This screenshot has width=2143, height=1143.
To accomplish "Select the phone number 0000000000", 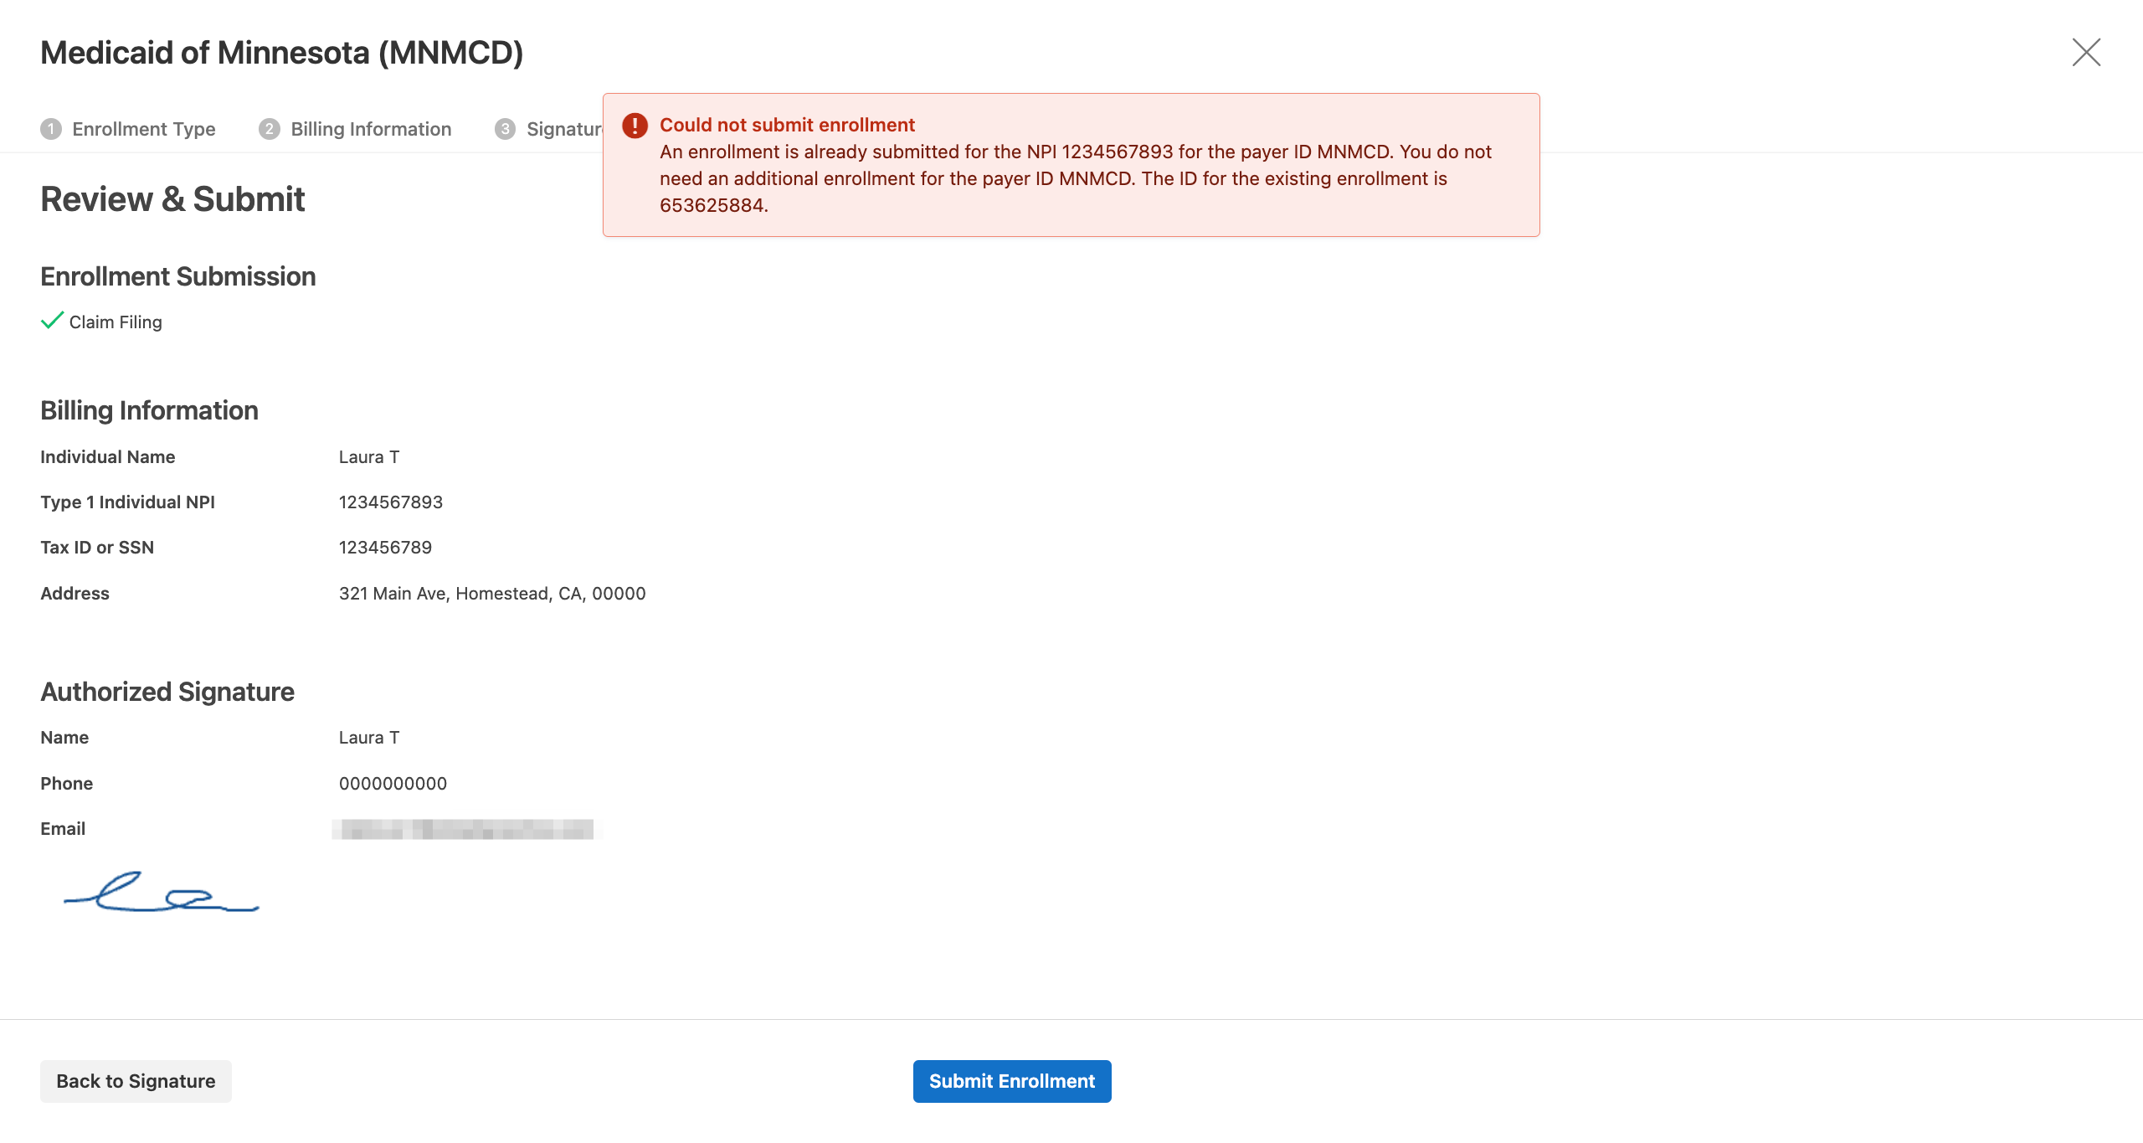I will (x=393, y=784).
